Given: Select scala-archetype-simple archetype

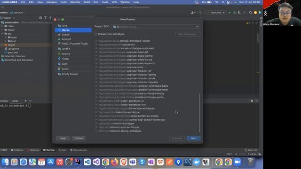Looking at the screenshot, I should [x=128, y=116].
